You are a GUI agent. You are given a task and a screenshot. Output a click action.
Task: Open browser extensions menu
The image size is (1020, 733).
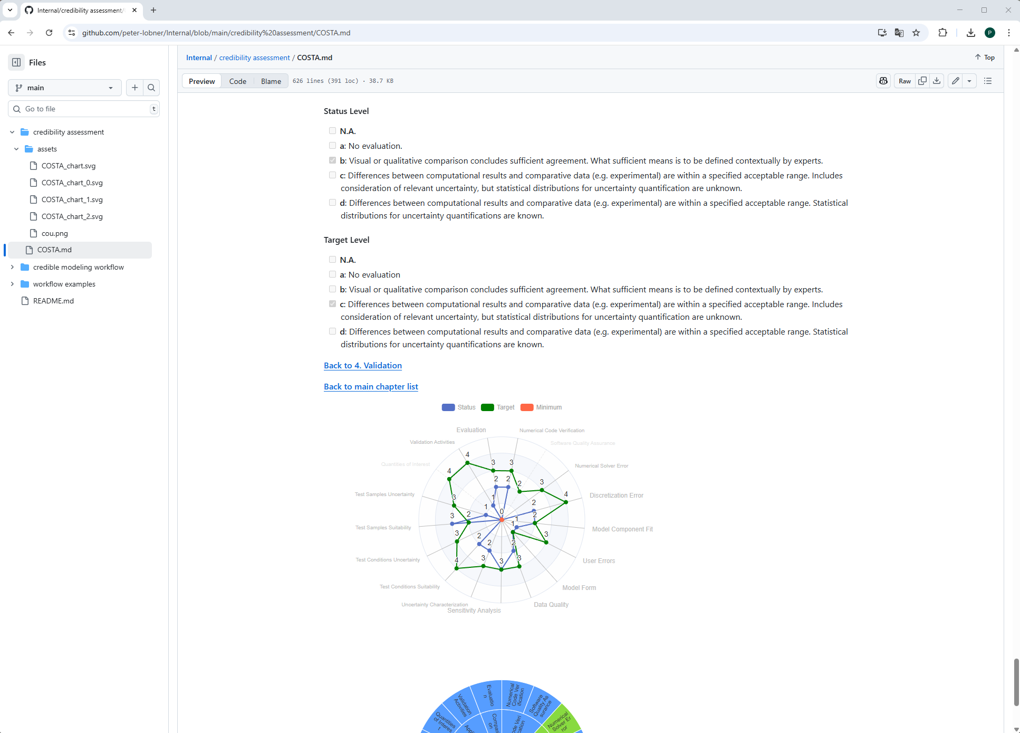pos(942,33)
